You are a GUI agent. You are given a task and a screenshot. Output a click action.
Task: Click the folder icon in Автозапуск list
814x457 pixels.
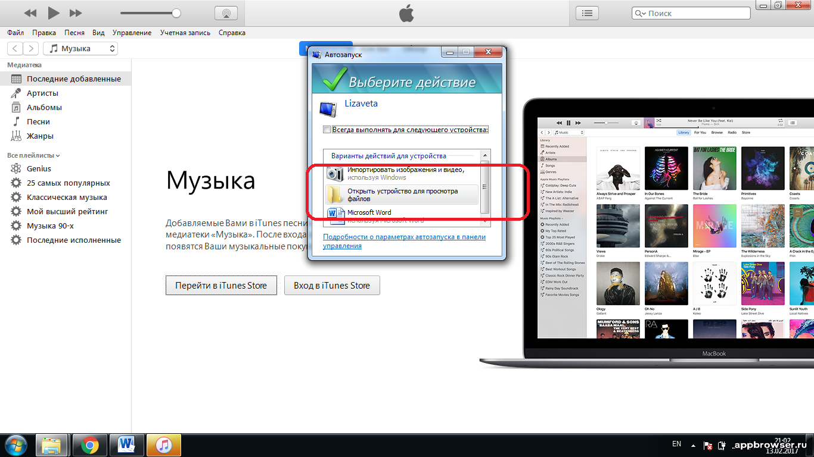click(335, 195)
